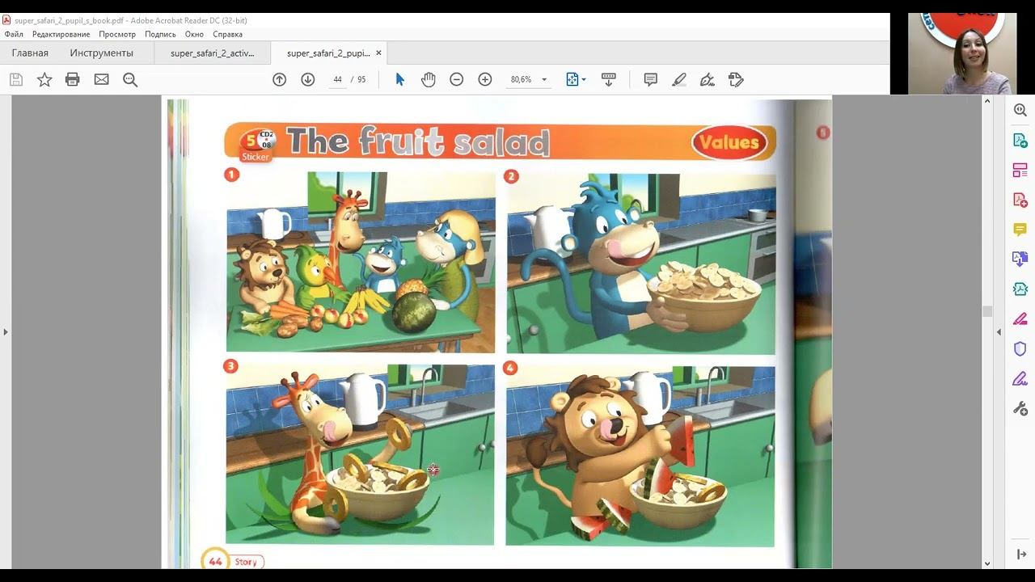Open the Sign document pen tool

[708, 79]
